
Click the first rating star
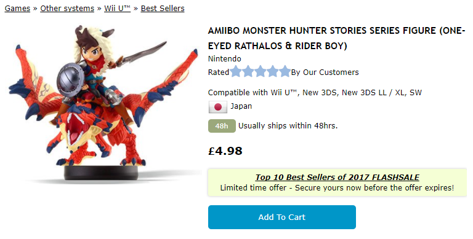click(x=236, y=72)
